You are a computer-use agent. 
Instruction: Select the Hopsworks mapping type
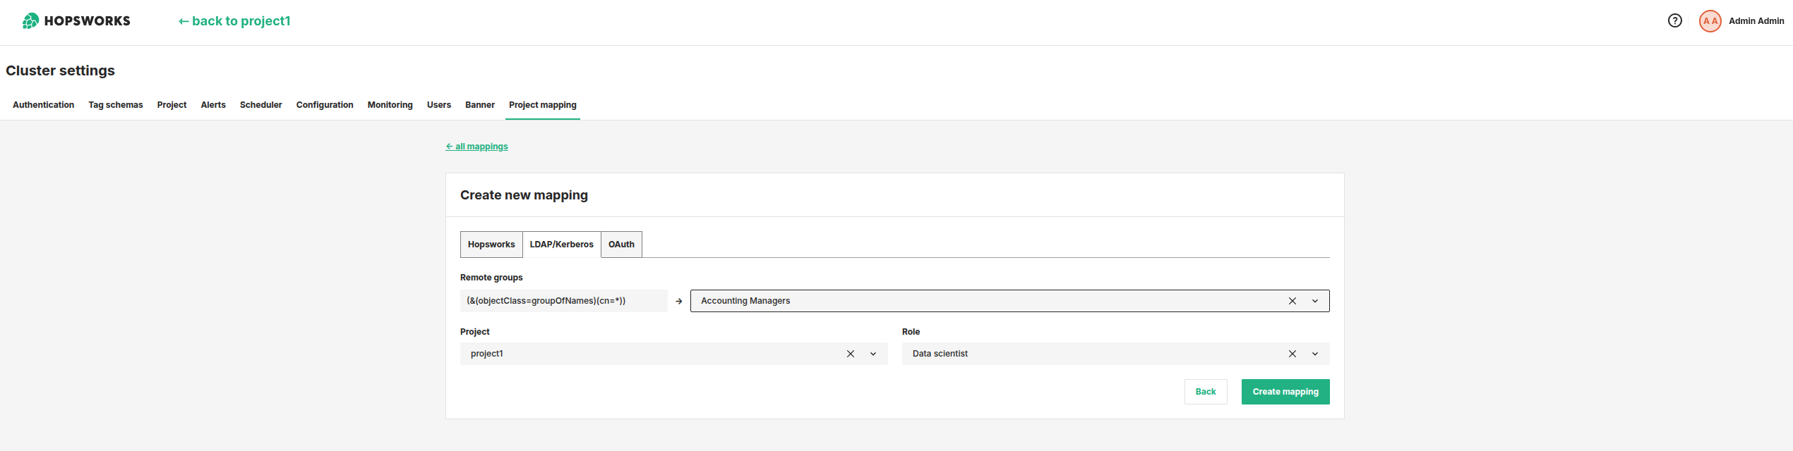click(x=491, y=245)
